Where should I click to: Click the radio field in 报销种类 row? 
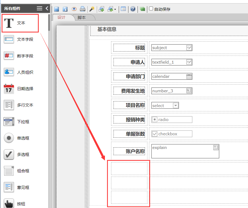coord(172,120)
